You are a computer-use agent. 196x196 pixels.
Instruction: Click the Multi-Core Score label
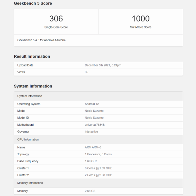click(141, 27)
